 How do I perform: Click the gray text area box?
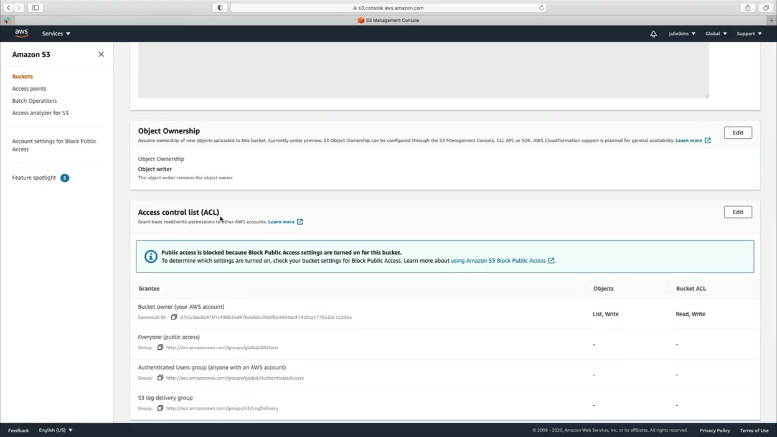coord(423,70)
